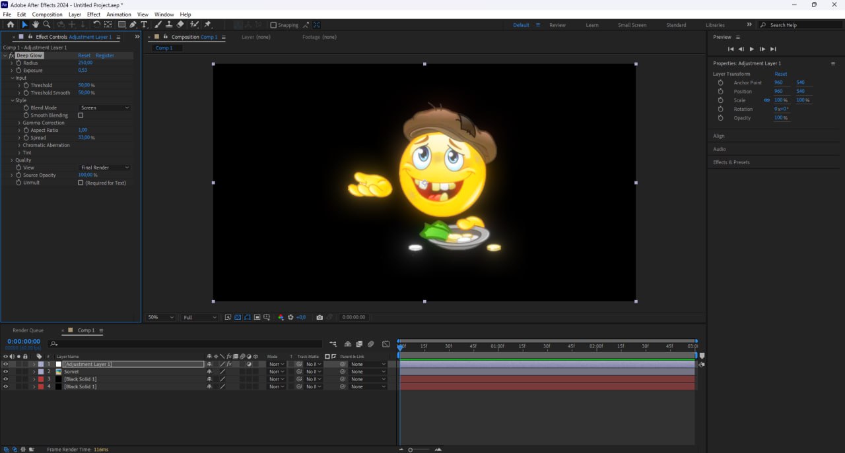This screenshot has height=453, width=845.
Task: Select the Puppet Pin tool
Action: click(x=207, y=25)
